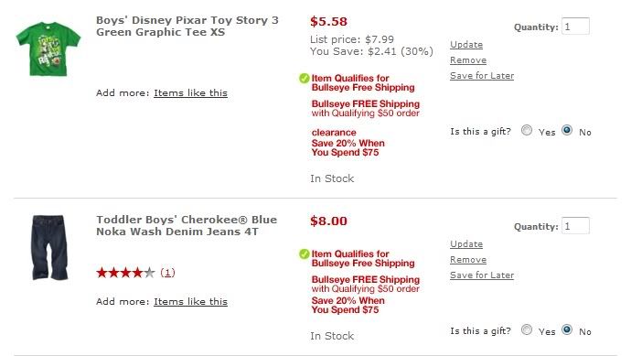Screen dimensions: 631x356
Task: Select No gift option for denim jeans
Action: point(567,329)
